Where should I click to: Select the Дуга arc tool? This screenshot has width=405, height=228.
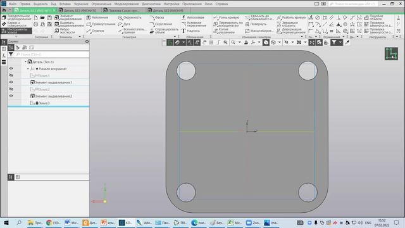[x=124, y=24]
